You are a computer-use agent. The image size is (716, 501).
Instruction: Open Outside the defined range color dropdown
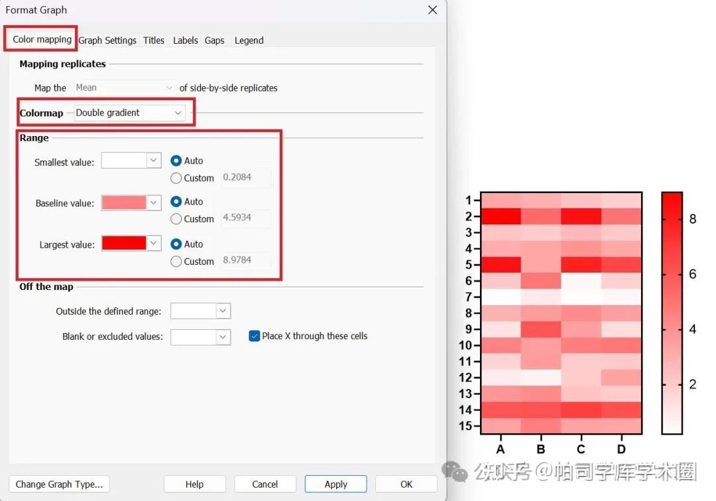pos(200,311)
